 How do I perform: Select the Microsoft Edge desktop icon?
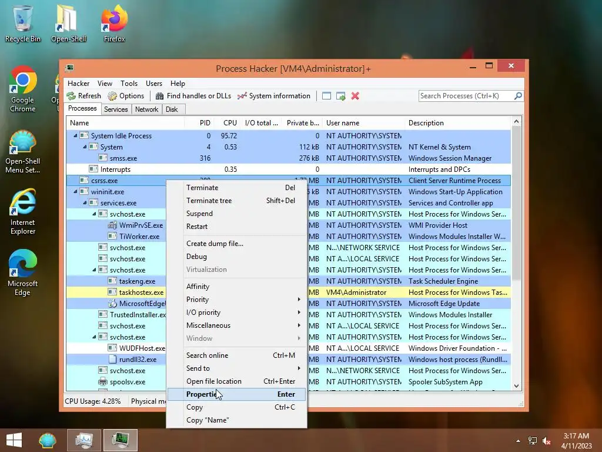(23, 273)
